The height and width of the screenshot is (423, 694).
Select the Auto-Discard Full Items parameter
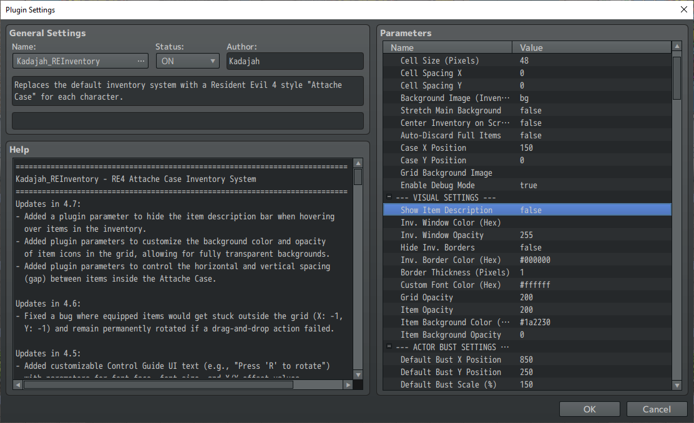coord(527,135)
